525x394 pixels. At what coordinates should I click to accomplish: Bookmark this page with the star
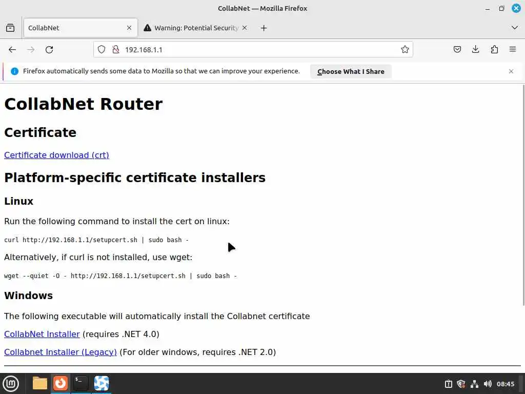point(405,50)
